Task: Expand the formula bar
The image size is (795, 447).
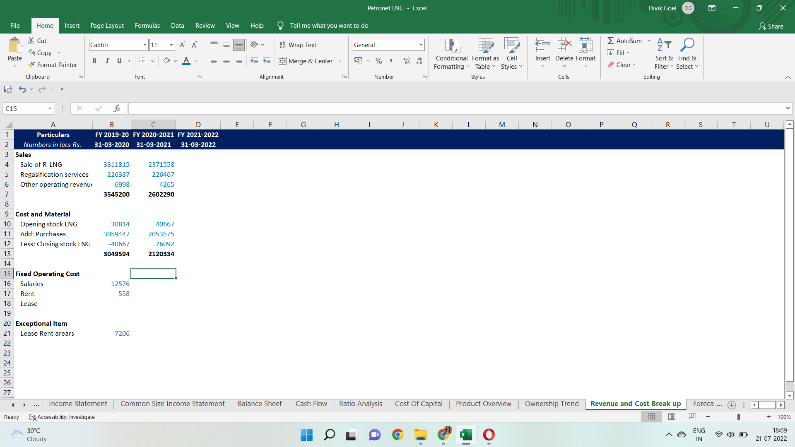Action: (788, 108)
